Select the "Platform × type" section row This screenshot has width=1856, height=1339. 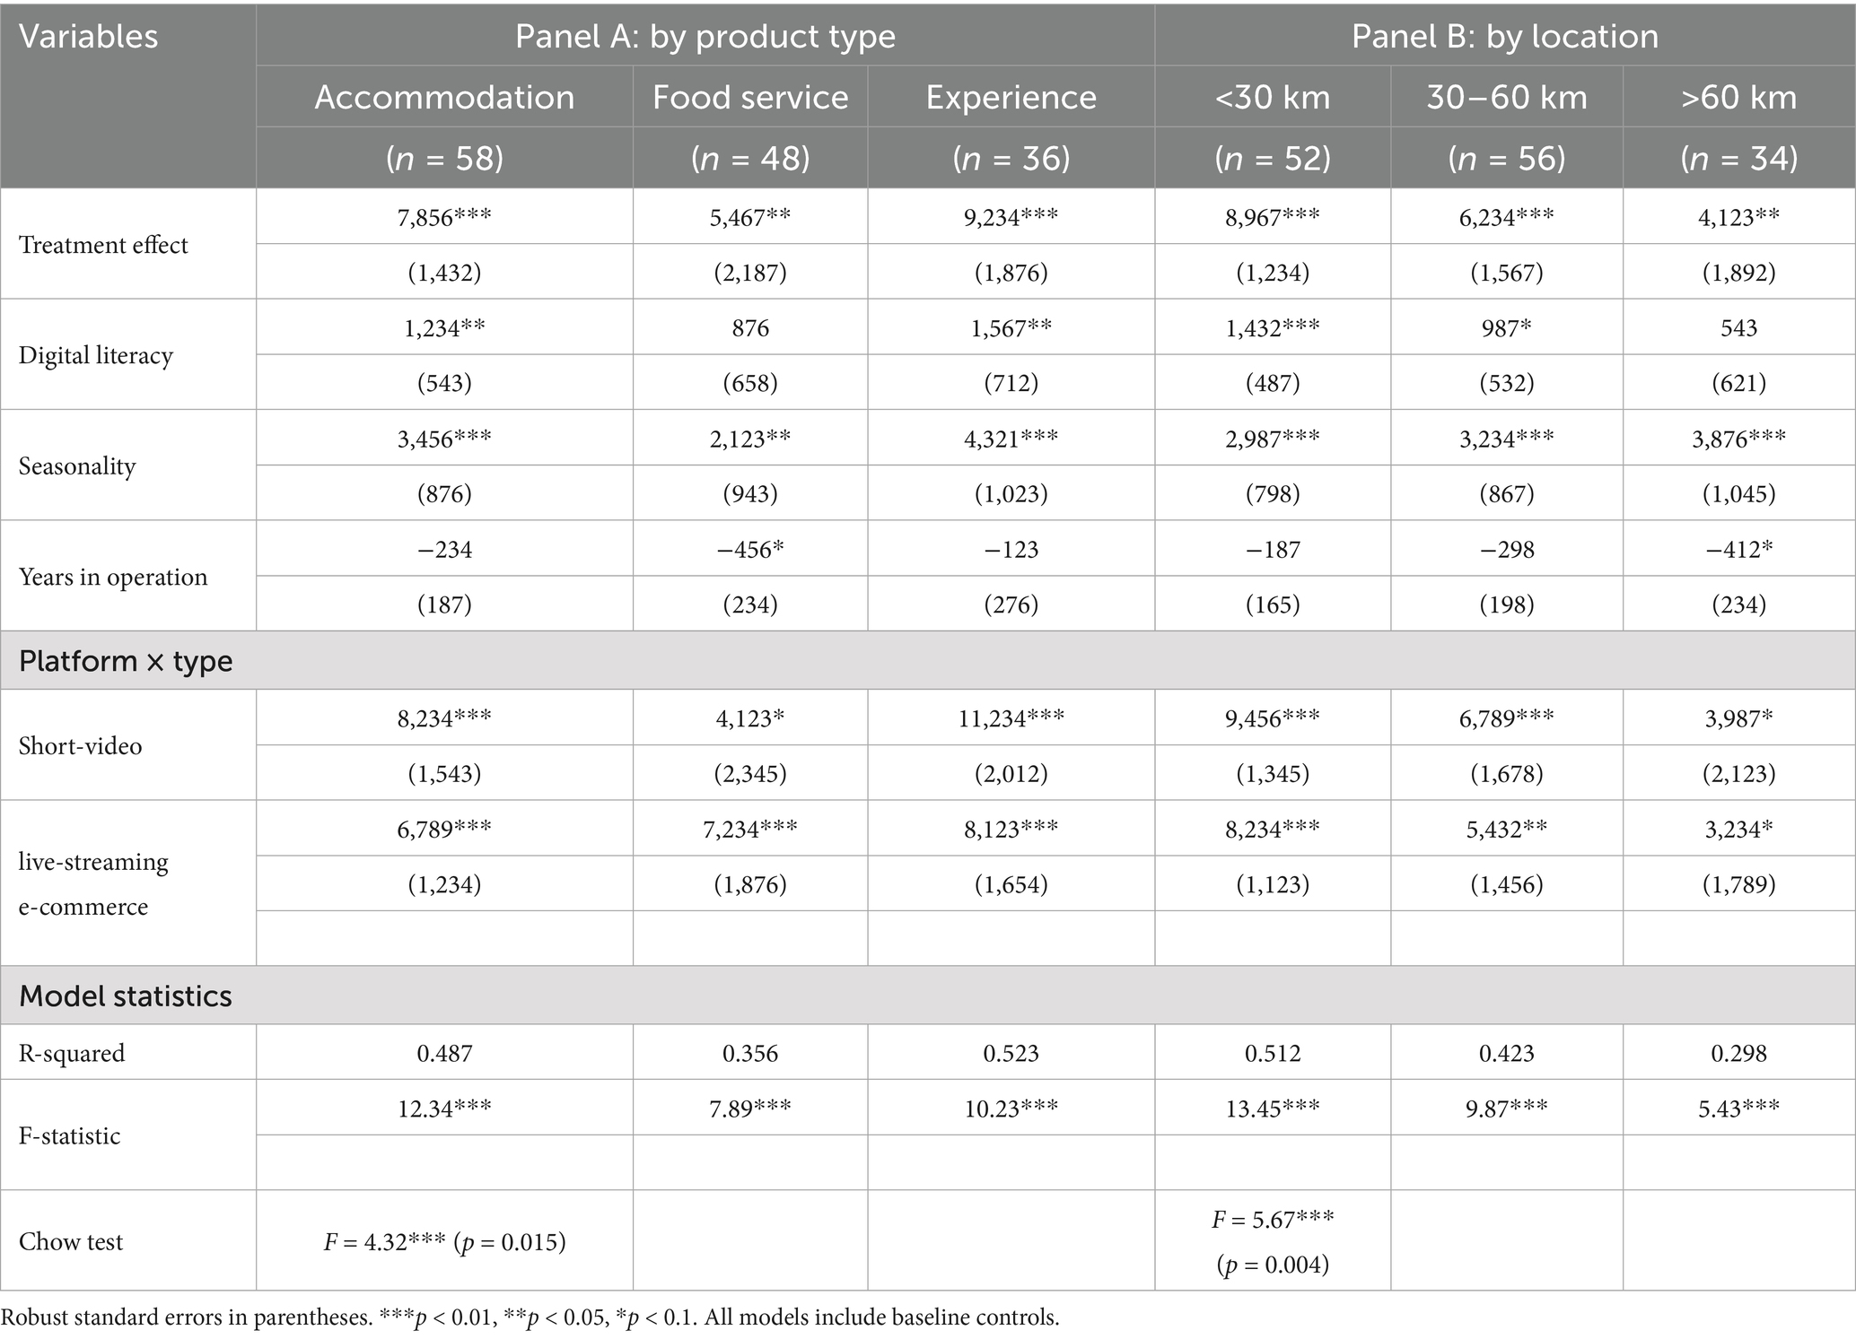[x=126, y=661]
